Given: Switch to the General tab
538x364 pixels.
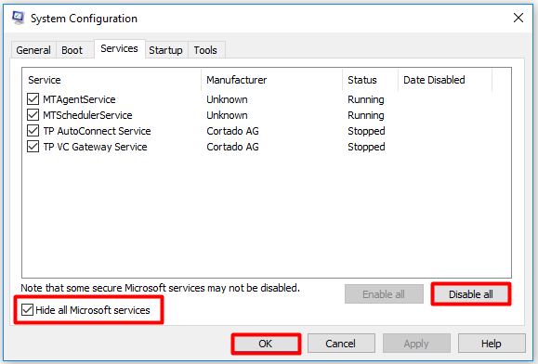Looking at the screenshot, I should coord(33,50).
